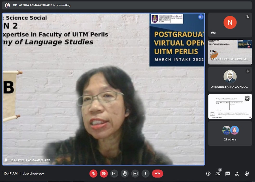Open more options three-dot menu
The height and width of the screenshot is (182, 255).
pyautogui.click(x=145, y=174)
